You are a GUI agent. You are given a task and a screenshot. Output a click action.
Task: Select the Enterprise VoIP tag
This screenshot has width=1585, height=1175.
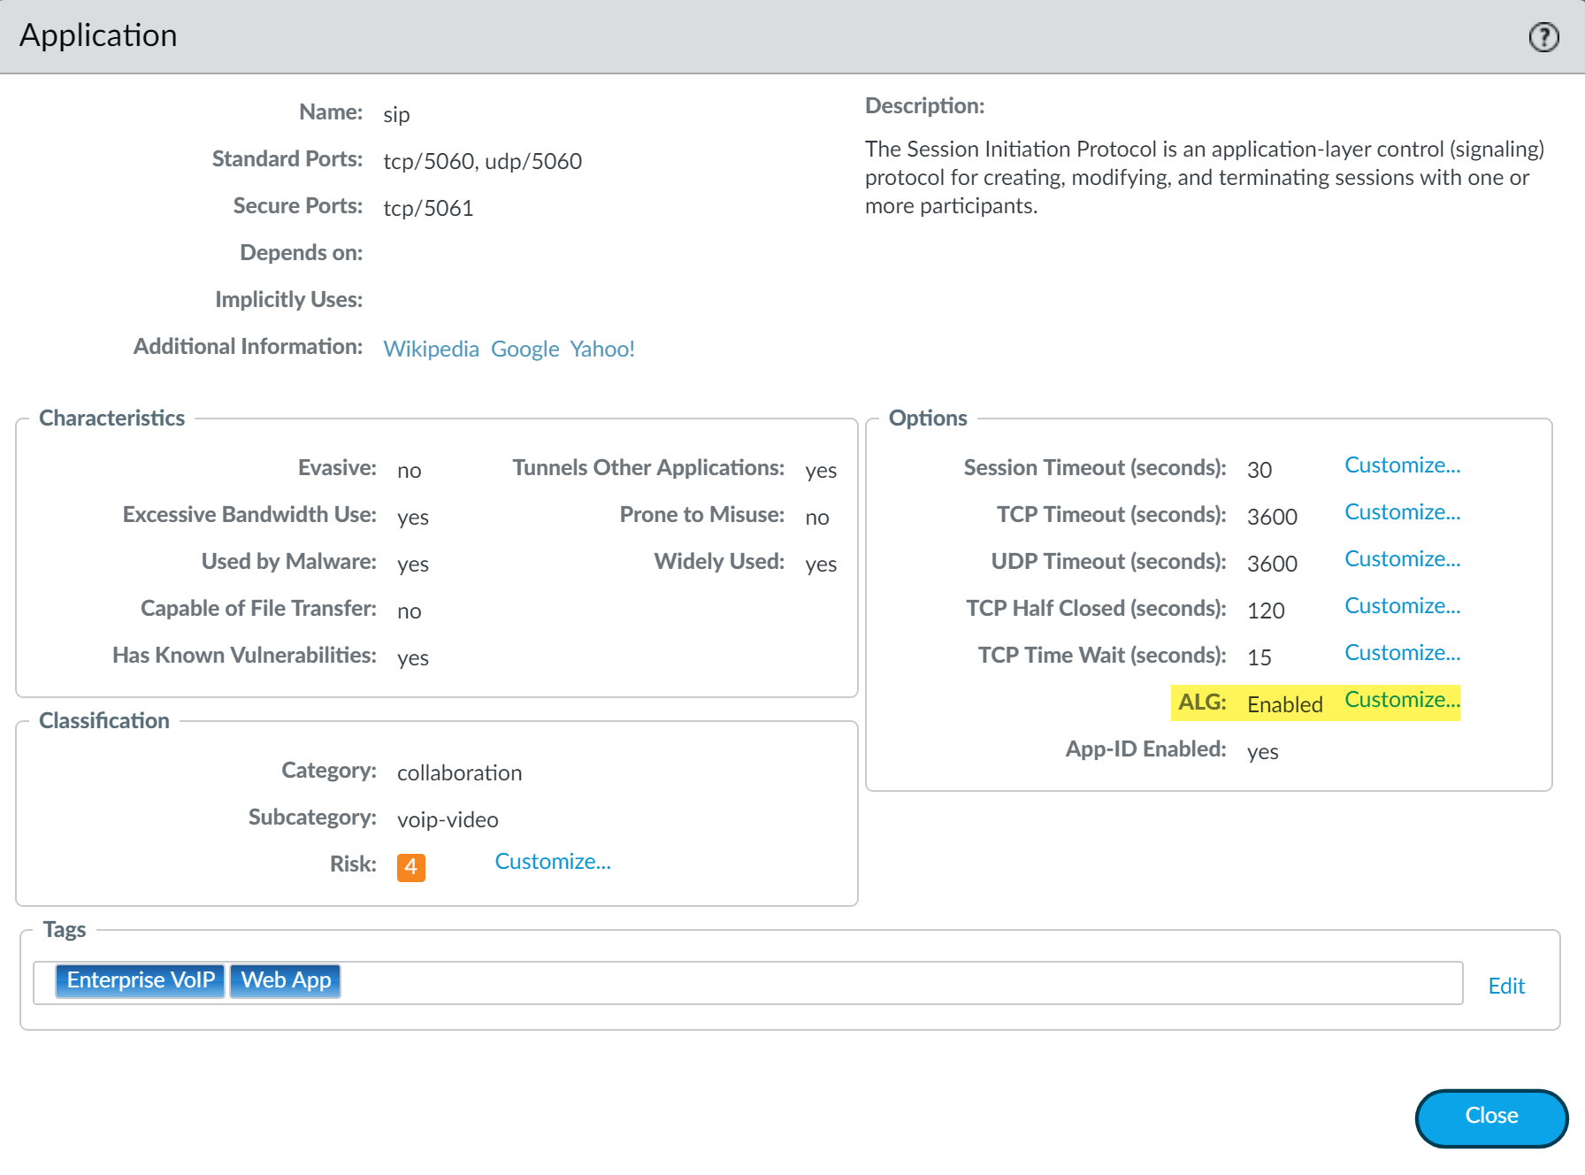click(x=140, y=980)
